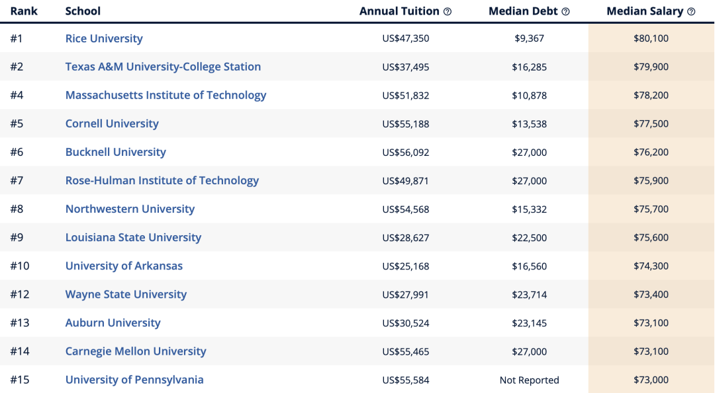The width and height of the screenshot is (715, 393).
Task: Open Texas A&M University-College Station link
Action: (x=163, y=67)
